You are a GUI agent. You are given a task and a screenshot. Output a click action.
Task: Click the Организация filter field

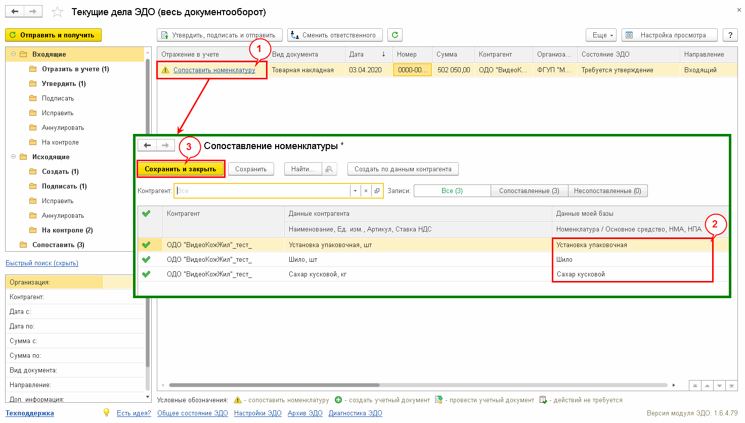pos(123,282)
